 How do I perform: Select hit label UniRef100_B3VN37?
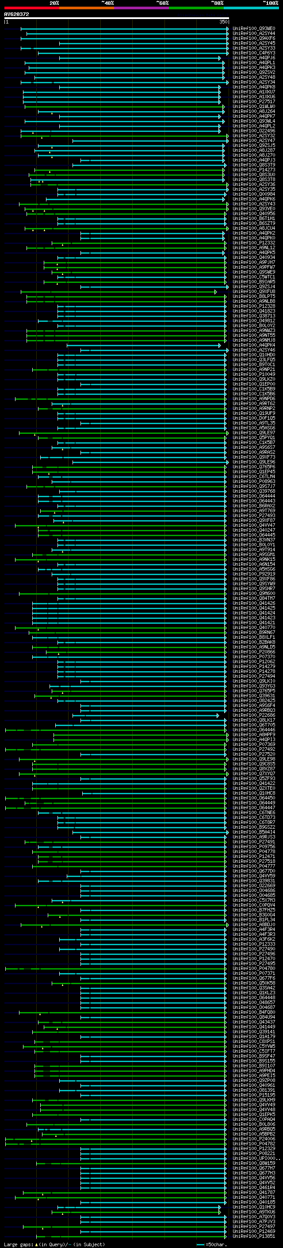tap(254, 540)
